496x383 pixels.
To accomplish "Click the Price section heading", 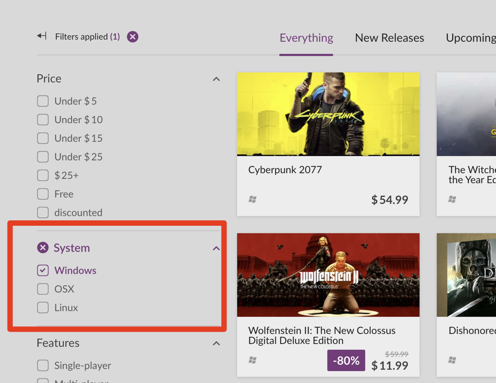I will (x=49, y=79).
